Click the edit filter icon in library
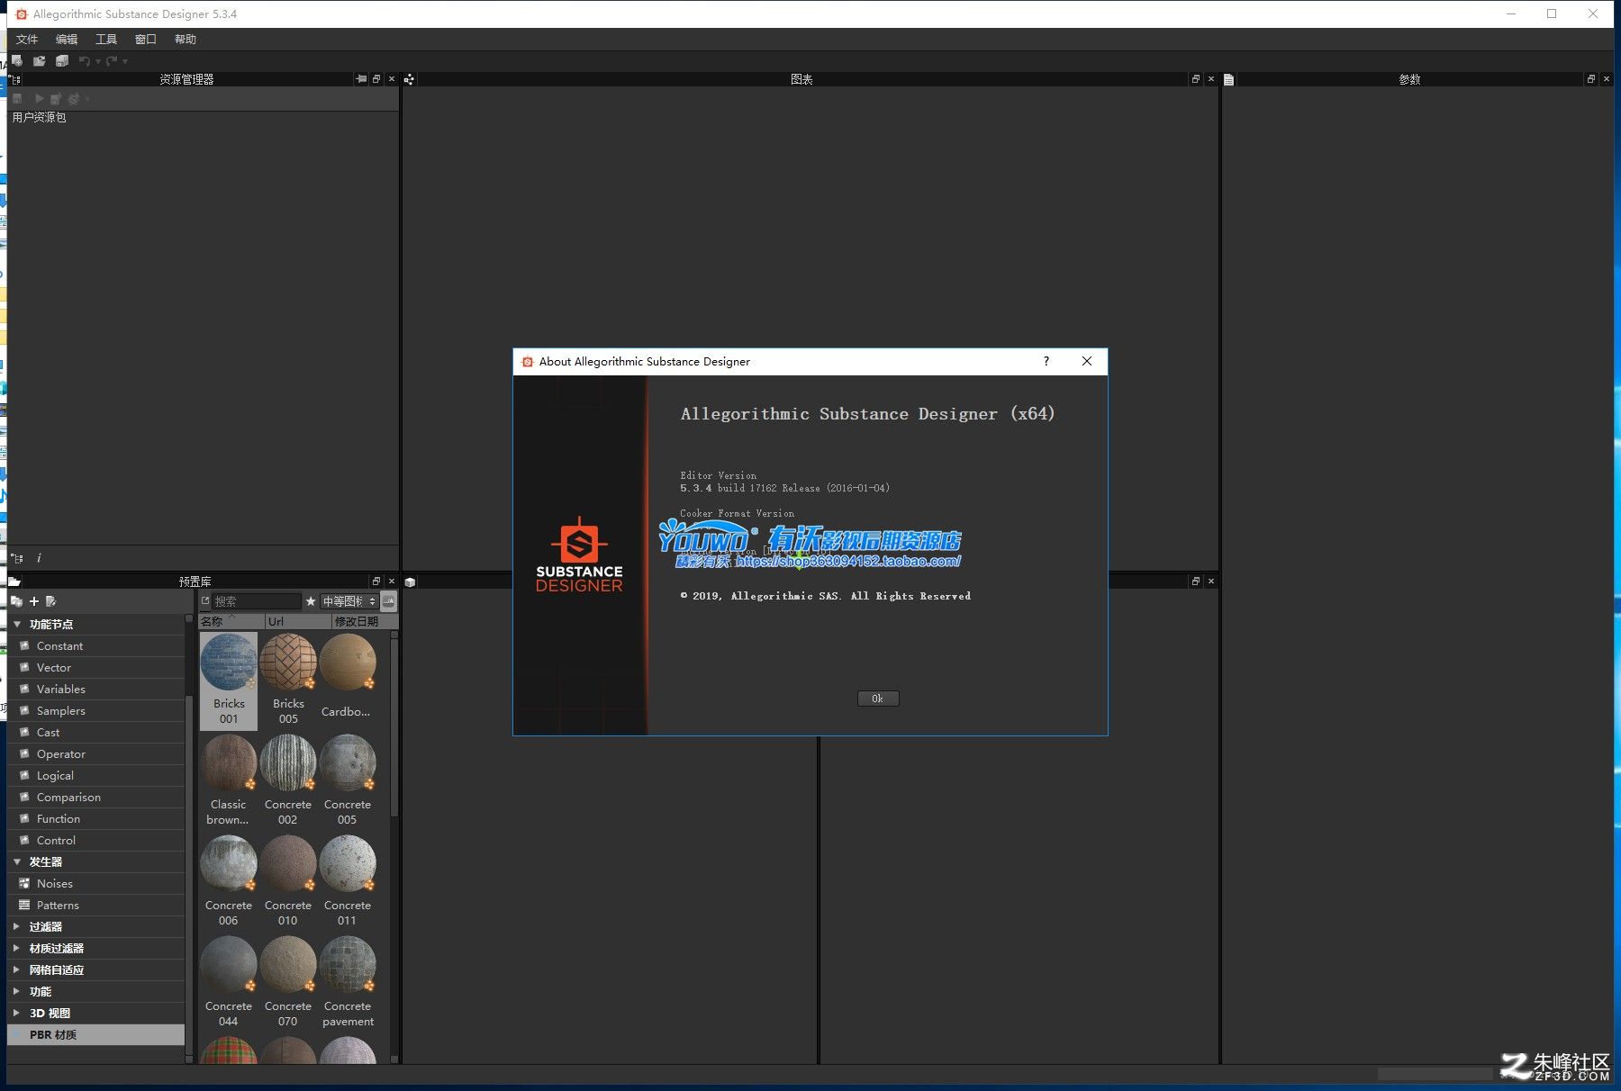This screenshot has width=1621, height=1091. click(50, 600)
